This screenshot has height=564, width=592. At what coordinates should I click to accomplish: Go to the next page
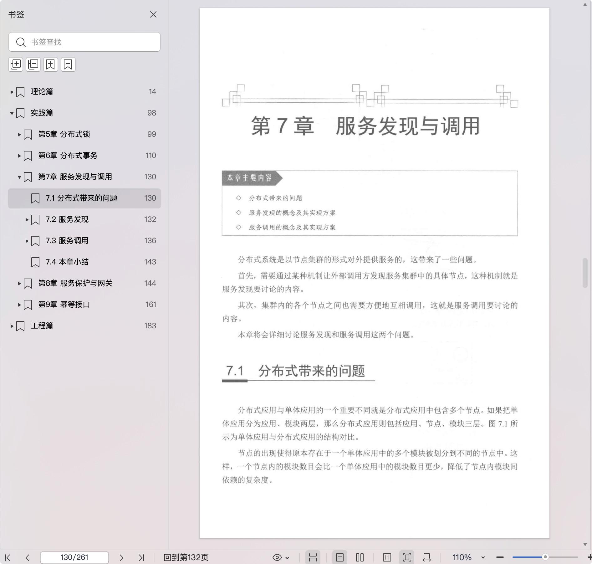click(x=121, y=557)
